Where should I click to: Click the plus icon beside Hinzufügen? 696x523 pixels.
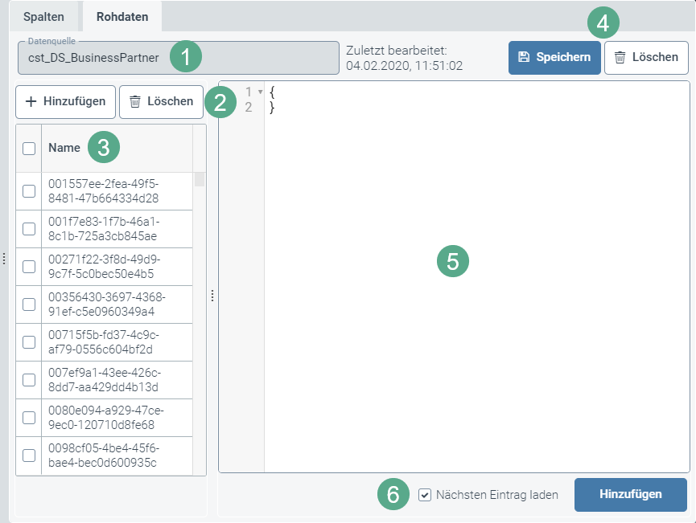click(31, 101)
